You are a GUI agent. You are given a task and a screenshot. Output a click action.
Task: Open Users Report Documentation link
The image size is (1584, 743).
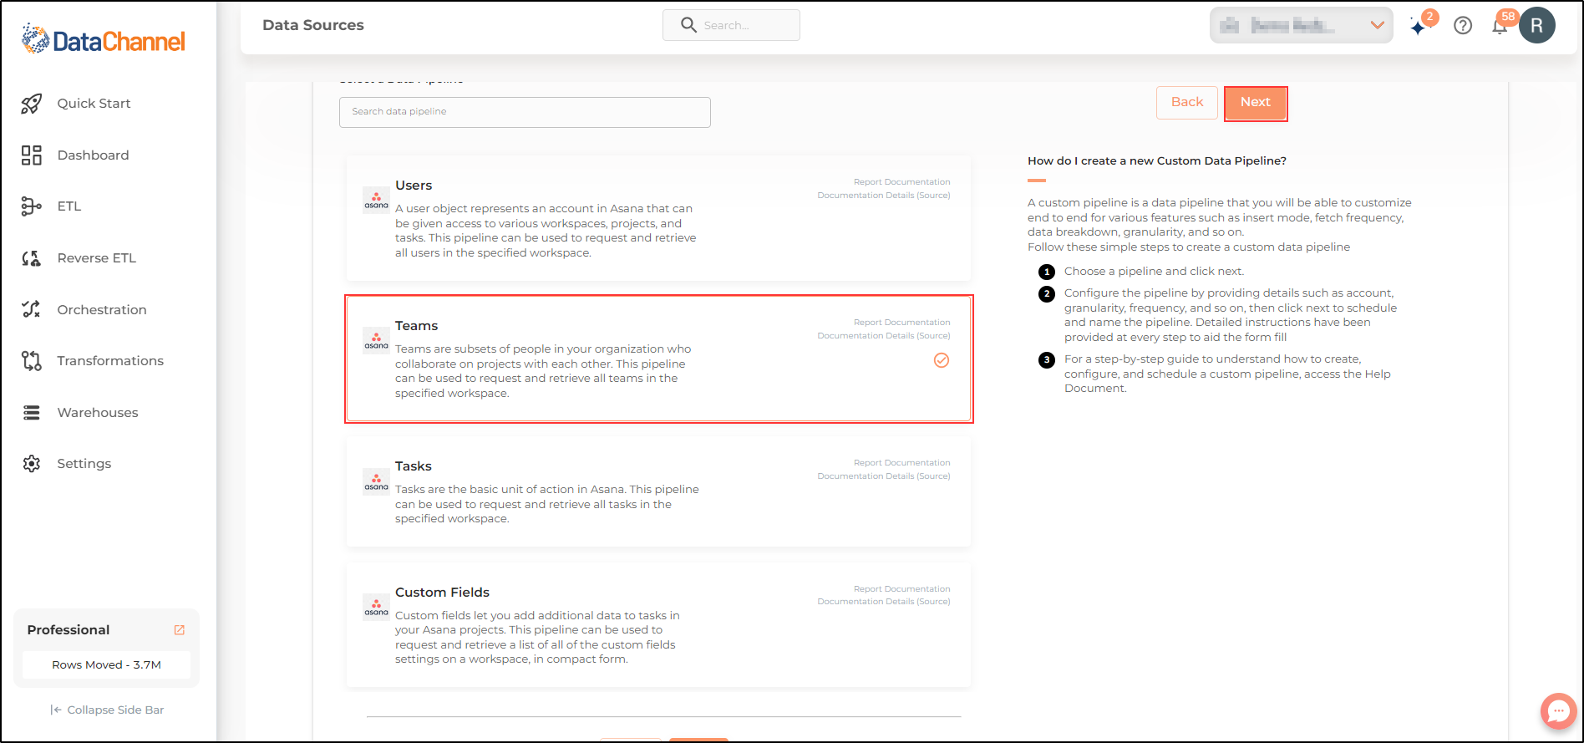point(901,182)
